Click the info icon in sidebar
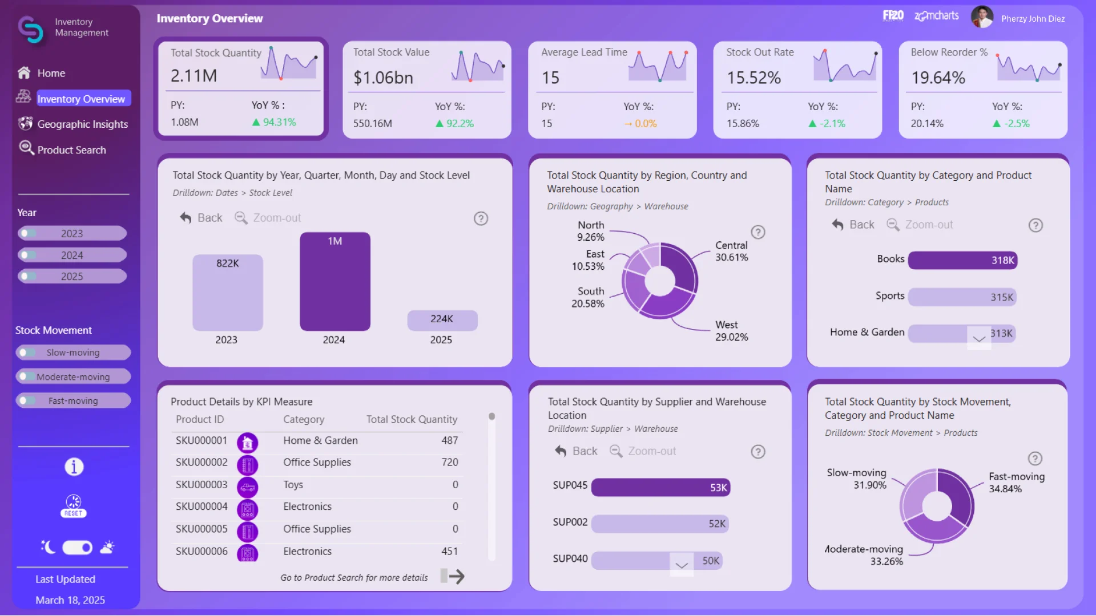The image size is (1096, 616). pos(74,467)
